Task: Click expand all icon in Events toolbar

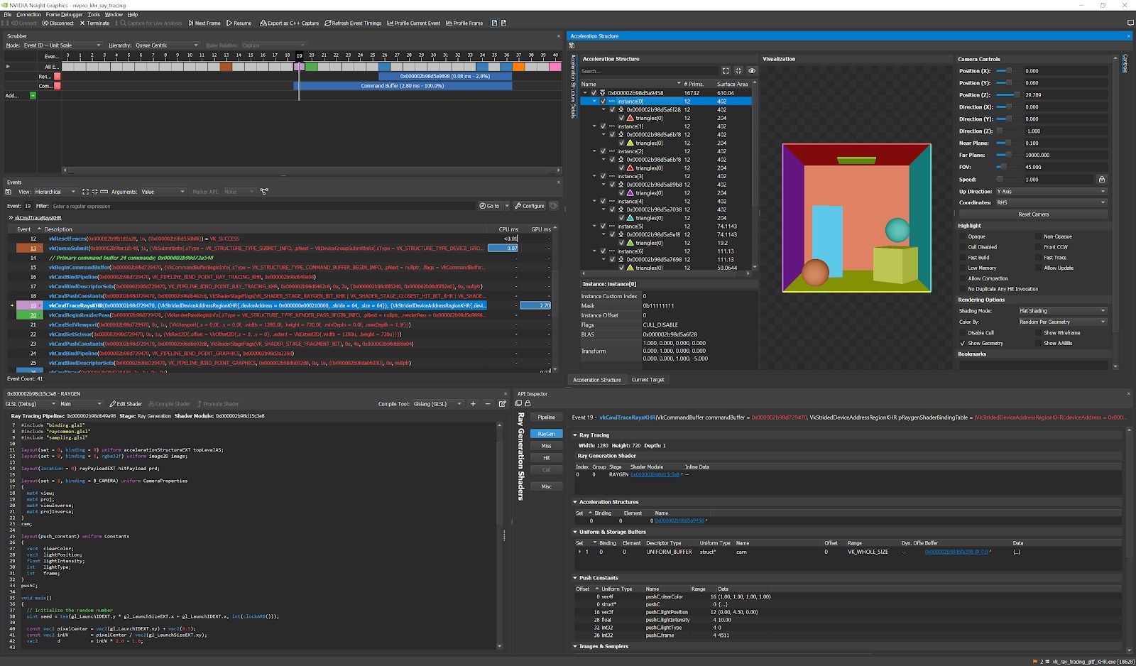Action: coord(85,192)
